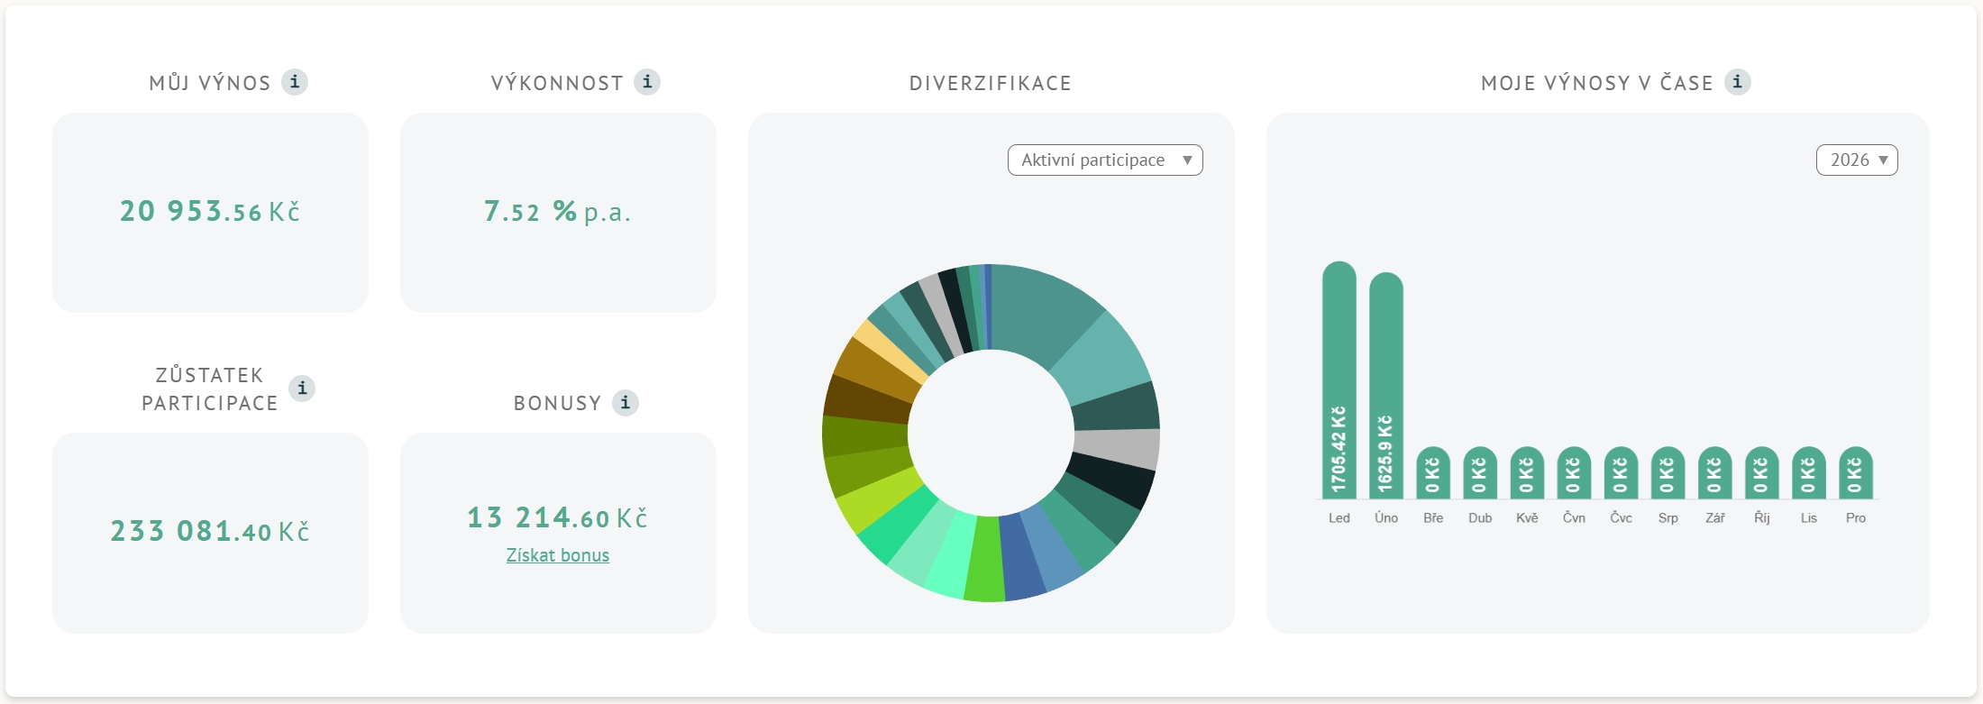Open info icon for Zůstatek participace
Viewport: 1983px width, 704px height.
[302, 389]
